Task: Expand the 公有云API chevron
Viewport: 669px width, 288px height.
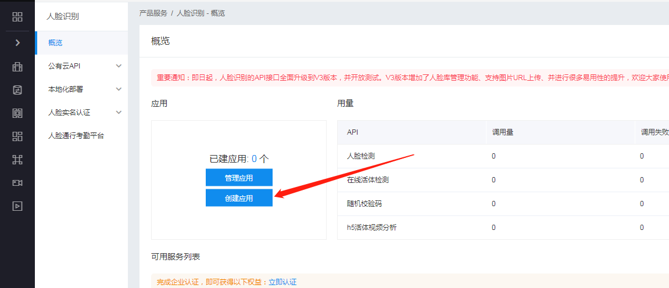Action: [x=119, y=66]
